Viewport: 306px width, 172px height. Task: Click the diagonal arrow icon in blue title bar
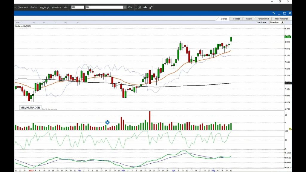pyautogui.click(x=274, y=13)
